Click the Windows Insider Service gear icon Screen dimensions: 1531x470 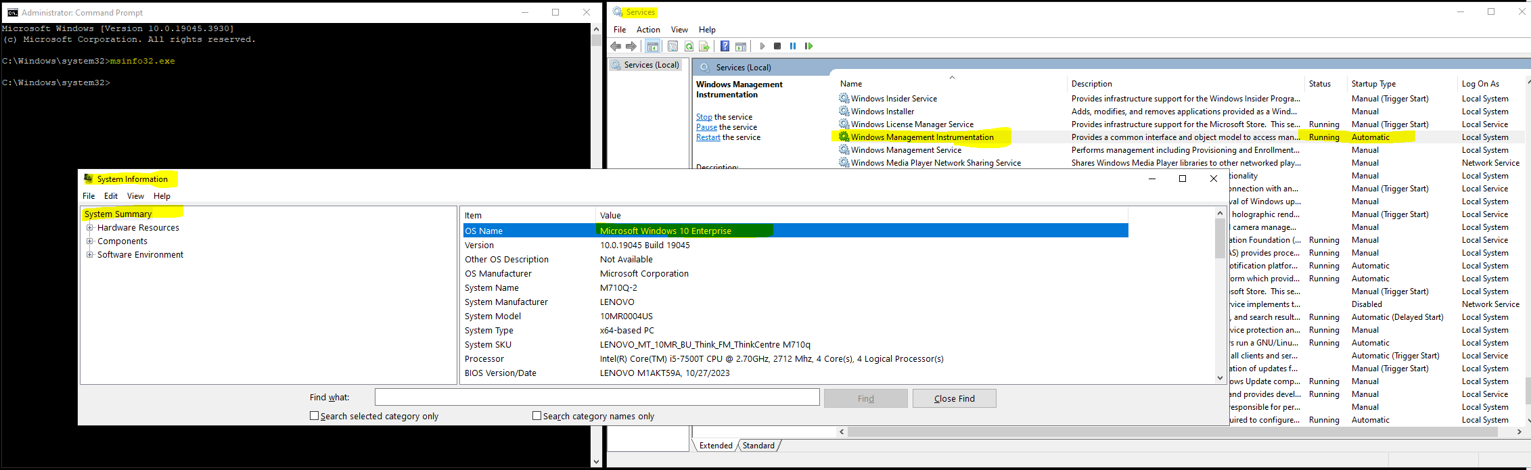pos(844,99)
